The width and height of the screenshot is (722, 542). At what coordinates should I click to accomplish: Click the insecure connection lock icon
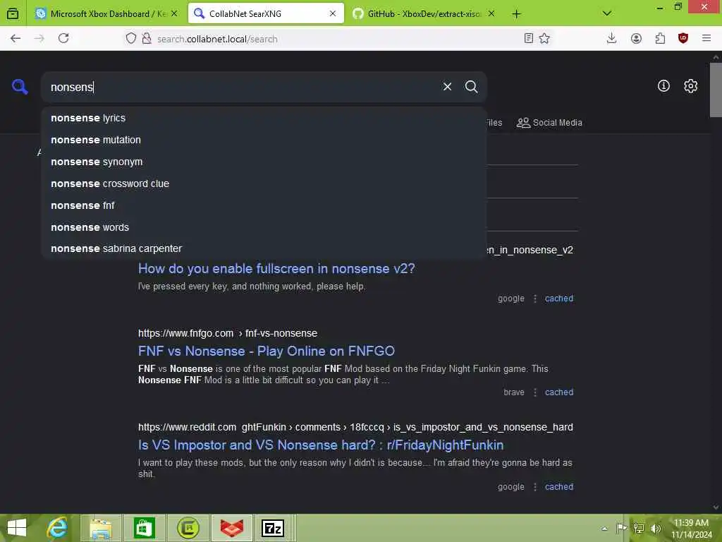coord(147,38)
